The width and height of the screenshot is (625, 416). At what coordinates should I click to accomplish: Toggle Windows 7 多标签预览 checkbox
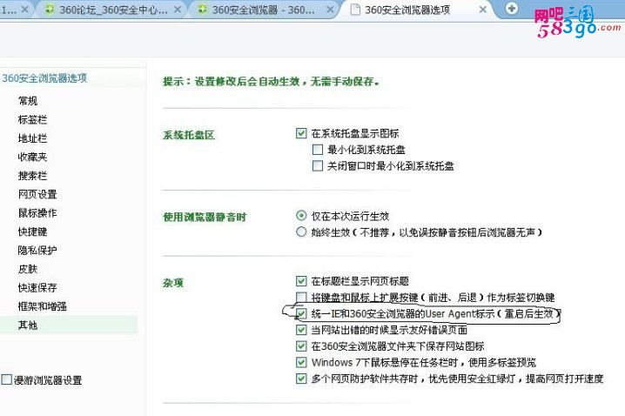click(301, 362)
